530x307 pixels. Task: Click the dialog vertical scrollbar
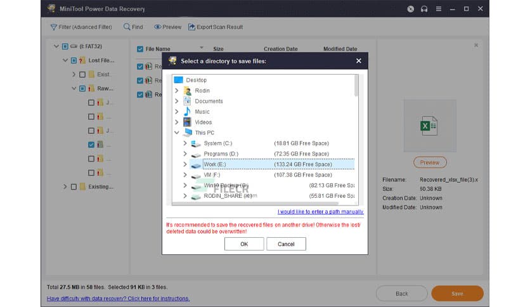pos(356,86)
